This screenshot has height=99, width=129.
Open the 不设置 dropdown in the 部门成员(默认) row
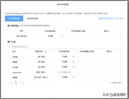click(x=68, y=77)
